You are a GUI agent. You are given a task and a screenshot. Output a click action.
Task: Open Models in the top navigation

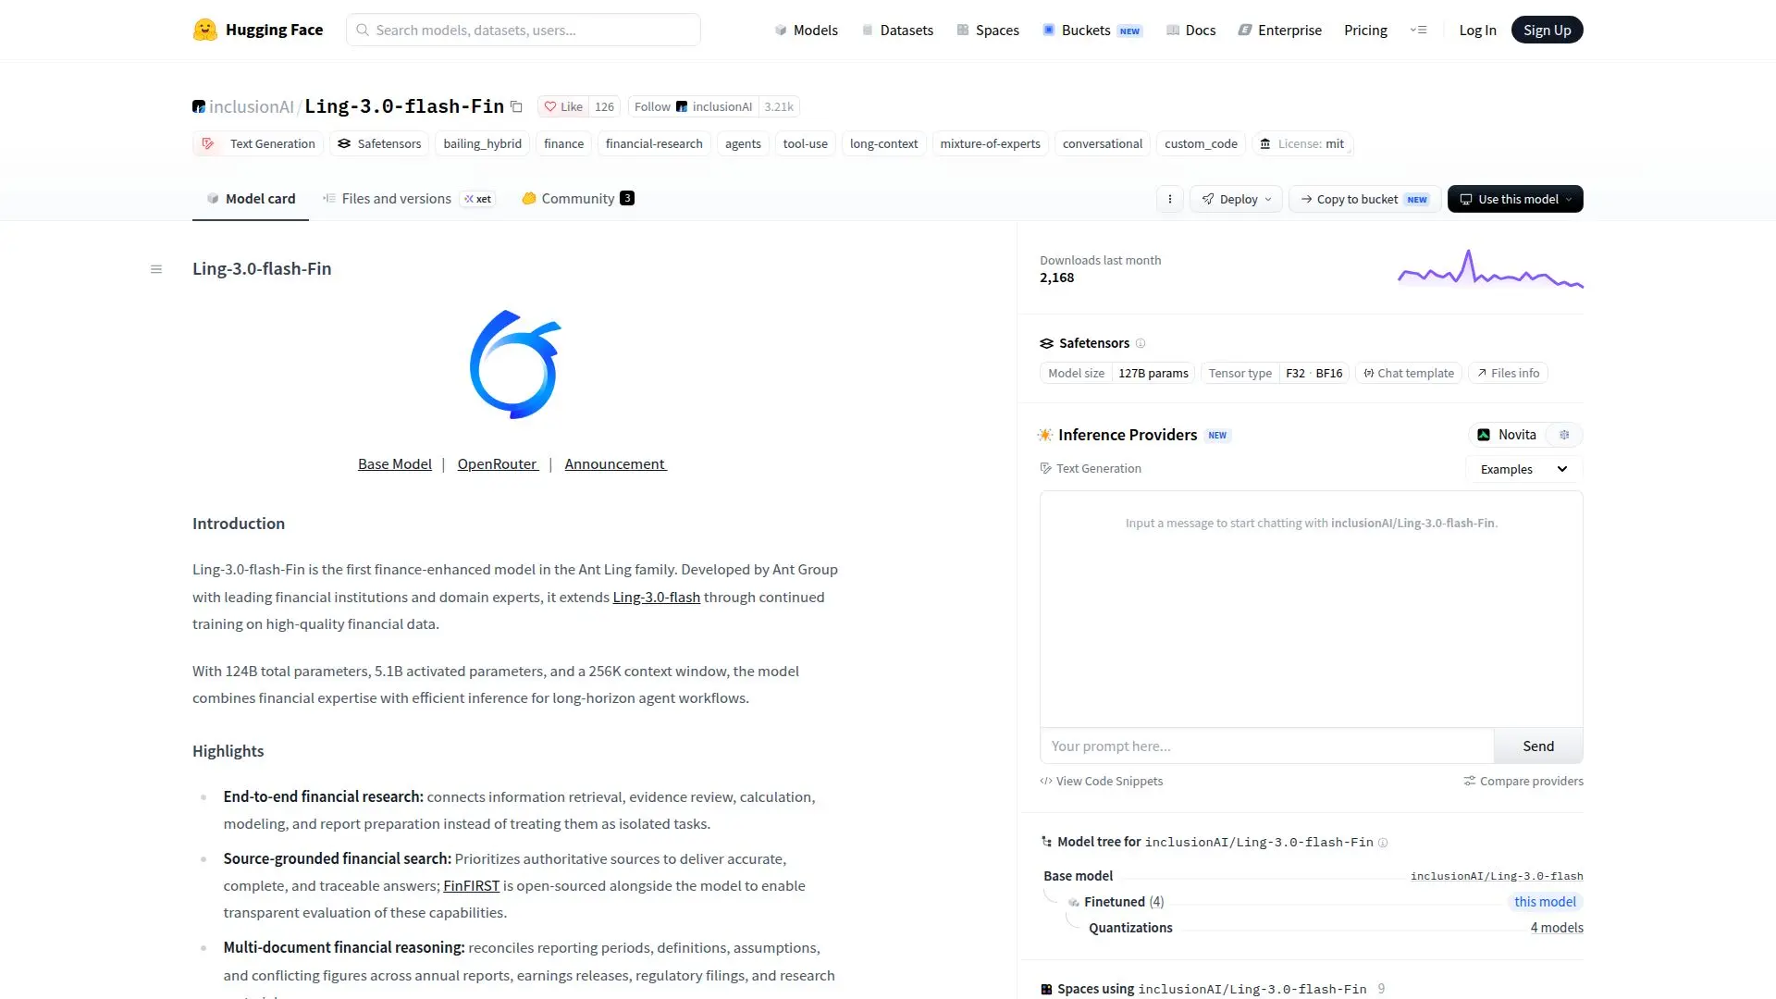(x=806, y=30)
